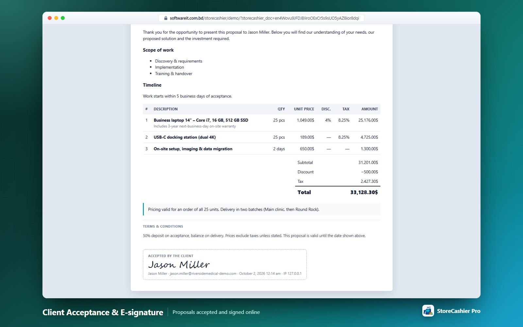523x327 pixels.
Task: Click the handwritten Jason Miller signature
Action: (179, 265)
